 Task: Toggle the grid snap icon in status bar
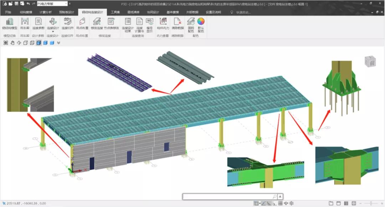coord(280,203)
